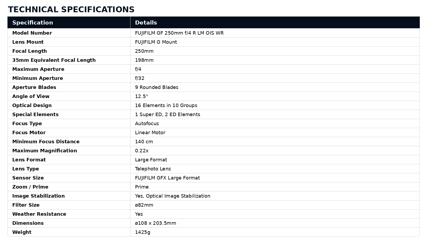This screenshot has height=245, width=427.
Task: Select the 12.5° angle of view
Action: pos(141,96)
